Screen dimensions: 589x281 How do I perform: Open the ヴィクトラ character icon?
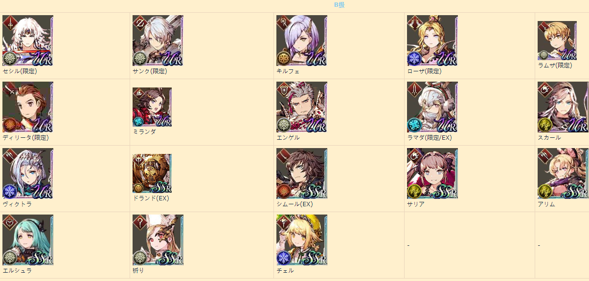click(28, 173)
